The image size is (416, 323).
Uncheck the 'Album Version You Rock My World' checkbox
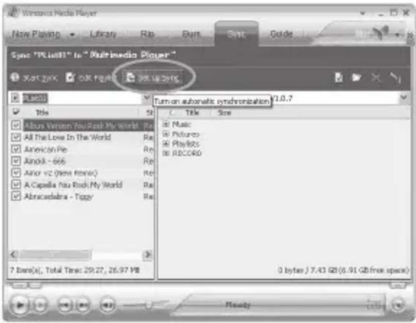click(16, 125)
